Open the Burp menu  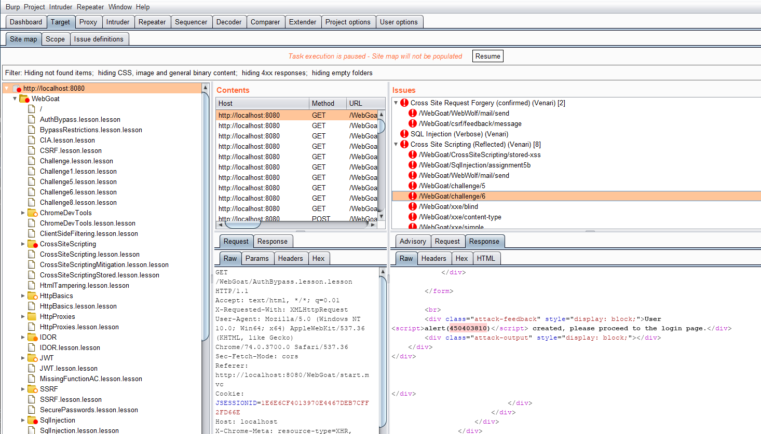click(x=12, y=7)
